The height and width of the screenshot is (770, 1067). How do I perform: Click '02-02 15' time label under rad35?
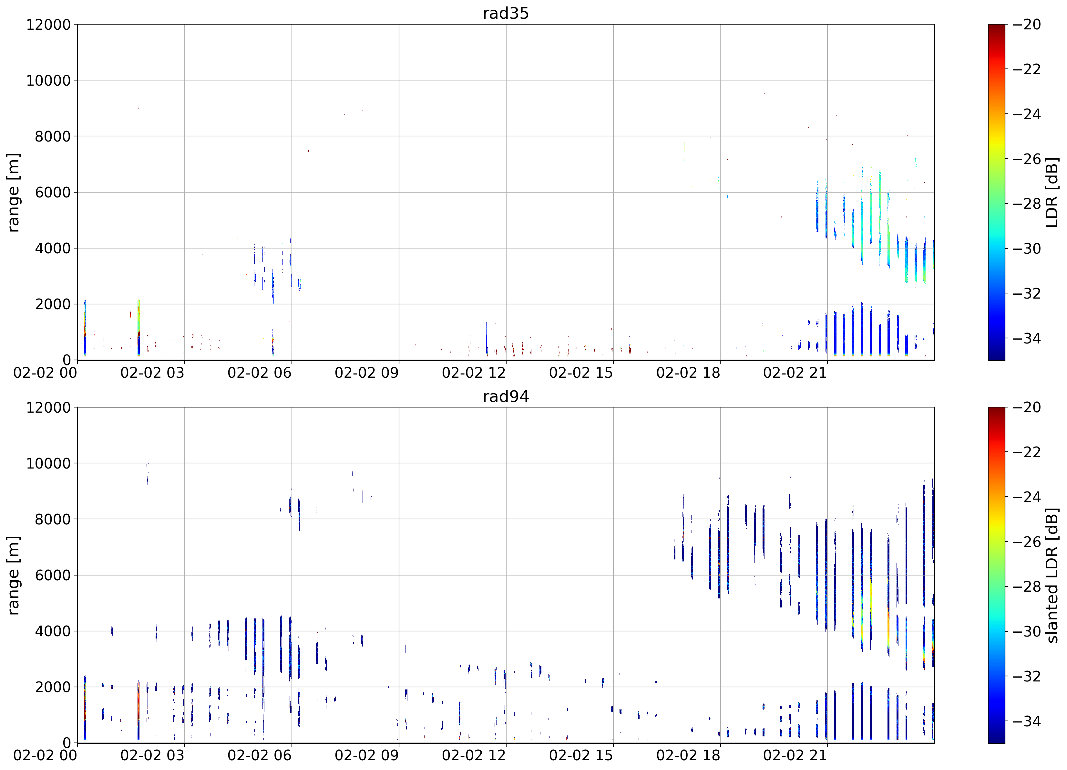pos(581,373)
